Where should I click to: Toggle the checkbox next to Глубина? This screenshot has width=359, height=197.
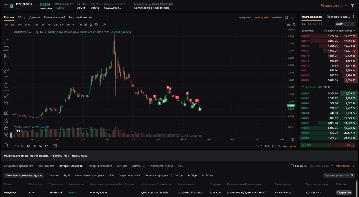tap(286, 17)
